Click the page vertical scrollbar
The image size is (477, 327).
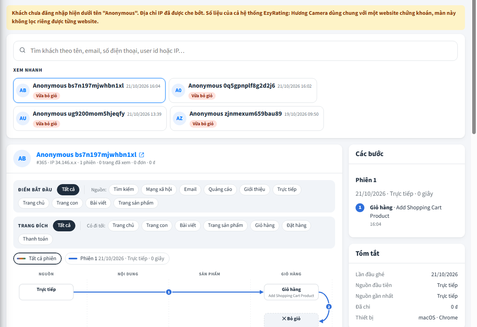[474, 67]
